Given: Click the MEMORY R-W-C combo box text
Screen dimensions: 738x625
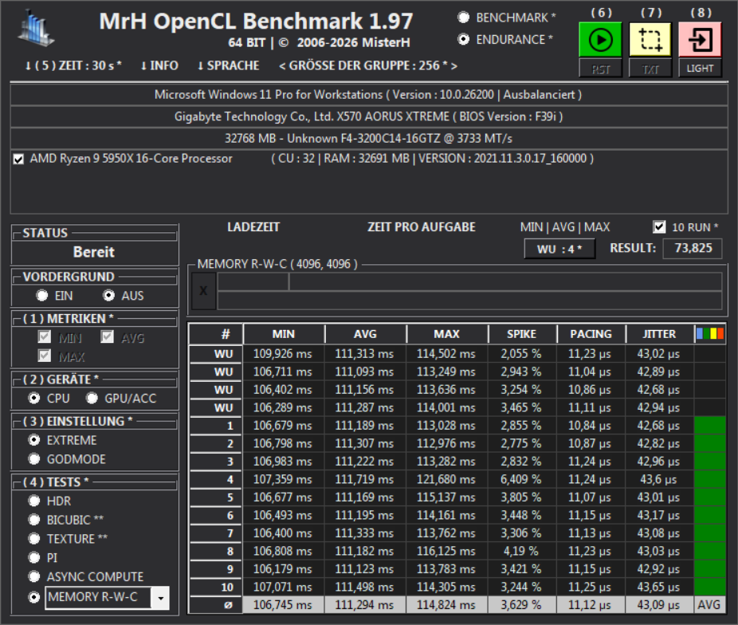Looking at the screenshot, I should (98, 597).
